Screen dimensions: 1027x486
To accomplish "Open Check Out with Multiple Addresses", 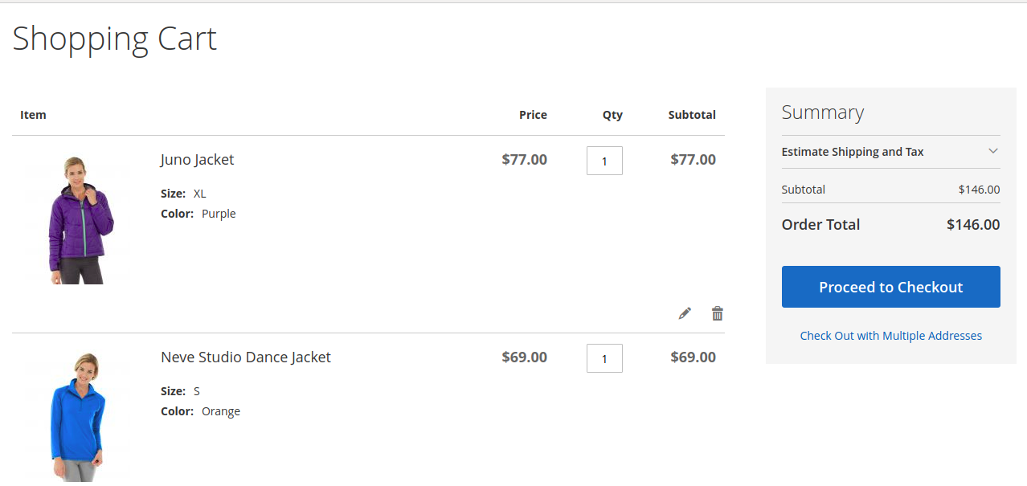I will pos(890,335).
